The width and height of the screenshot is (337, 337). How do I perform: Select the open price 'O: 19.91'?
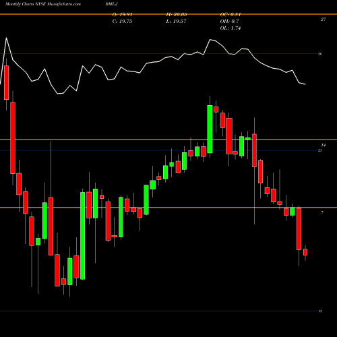click(122, 15)
